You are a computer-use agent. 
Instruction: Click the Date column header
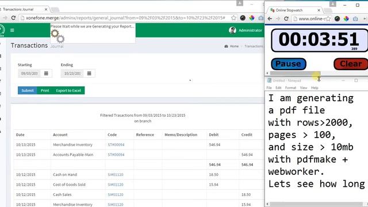(20, 135)
